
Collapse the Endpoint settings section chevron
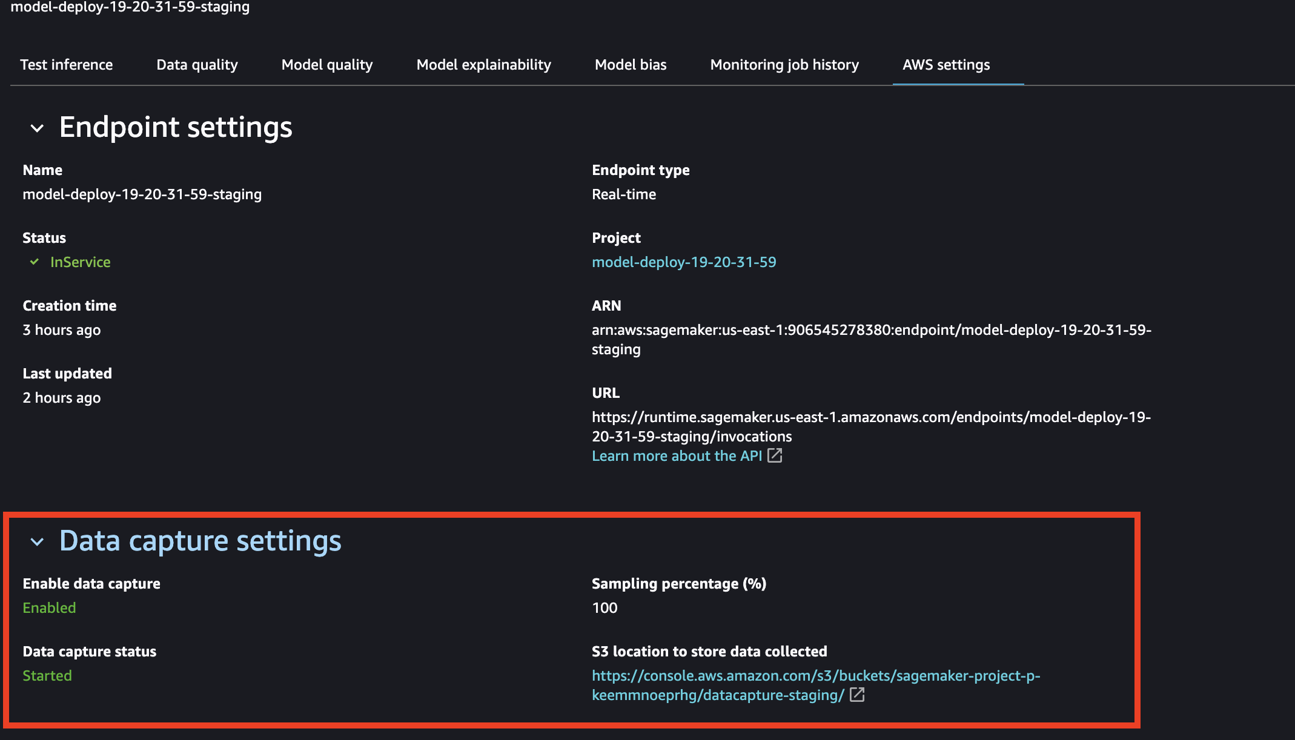coord(37,128)
